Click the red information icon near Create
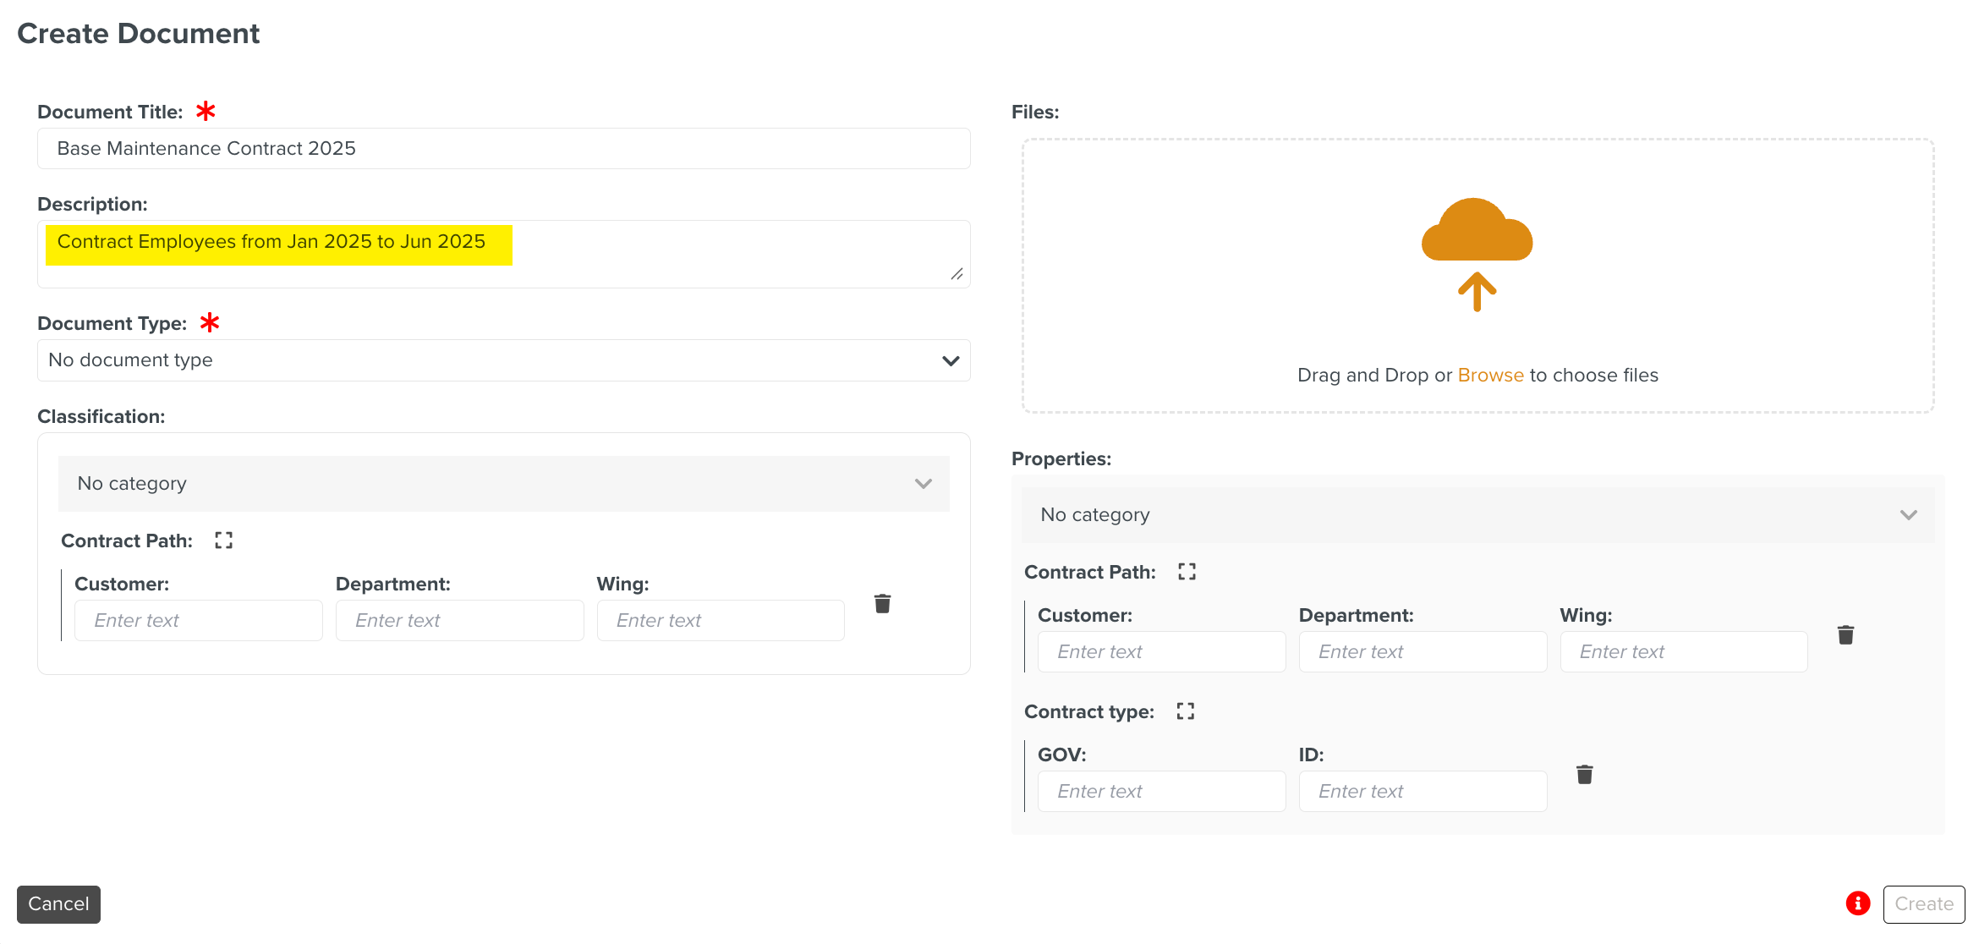Viewport: 1979px width, 944px height. point(1858,903)
